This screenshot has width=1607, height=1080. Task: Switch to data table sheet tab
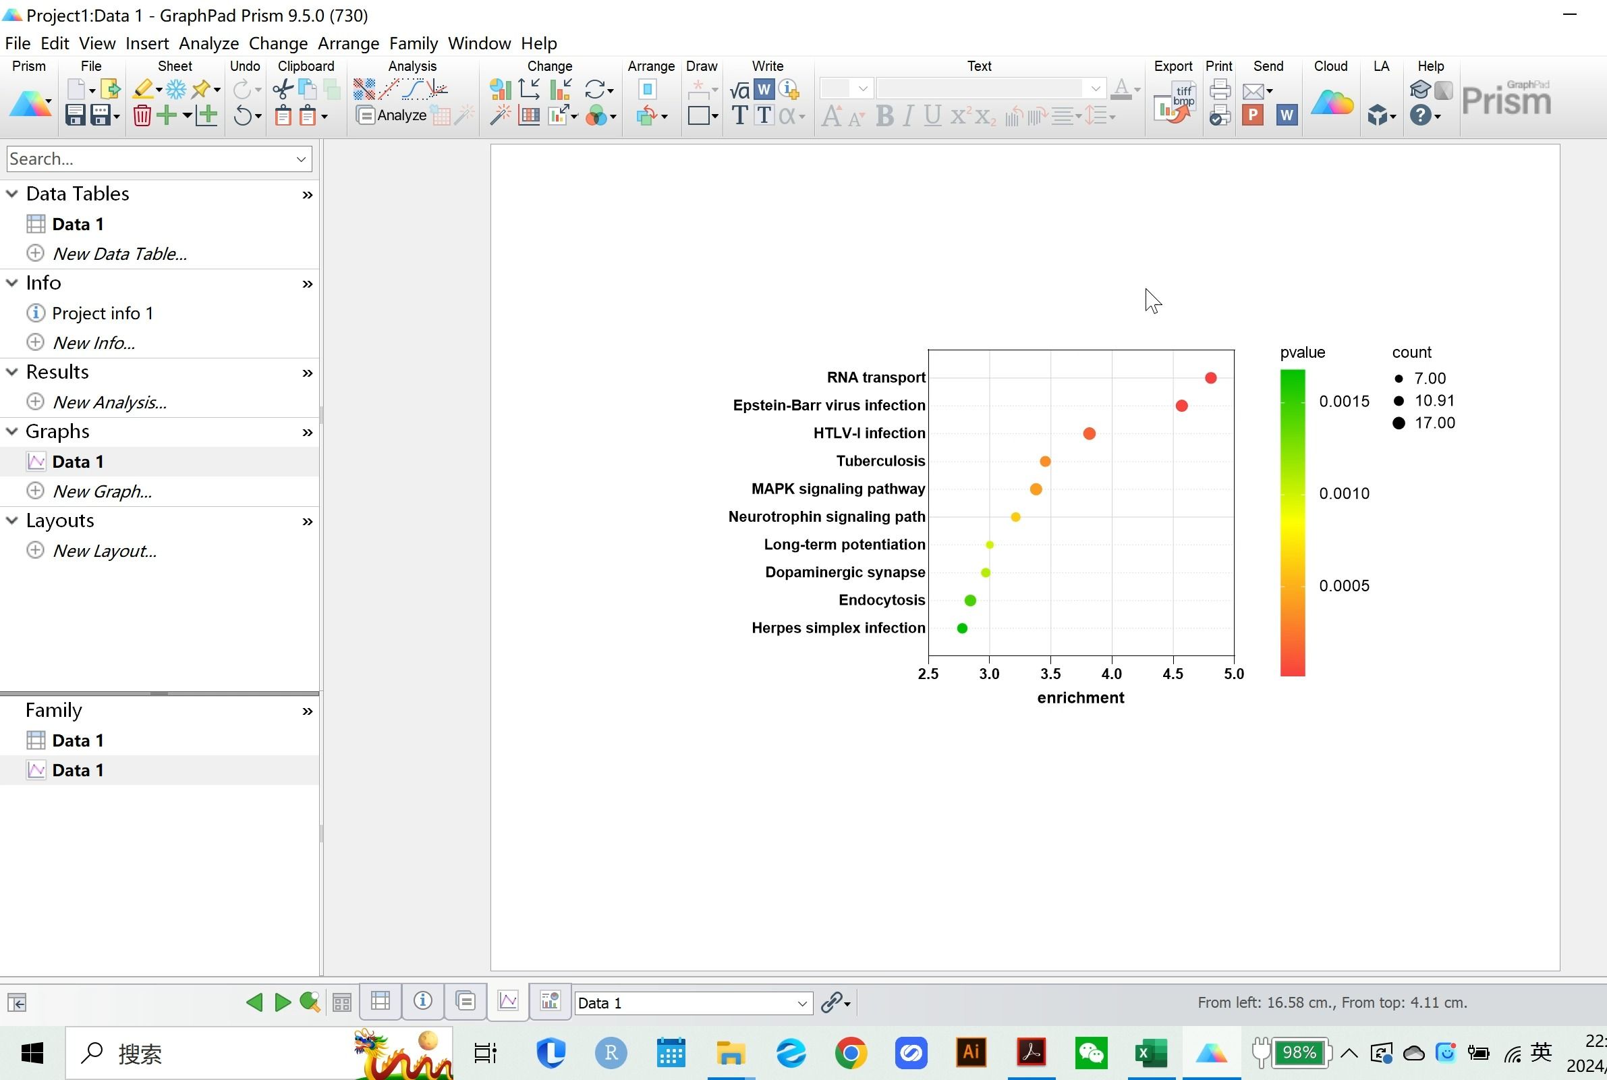380,1001
